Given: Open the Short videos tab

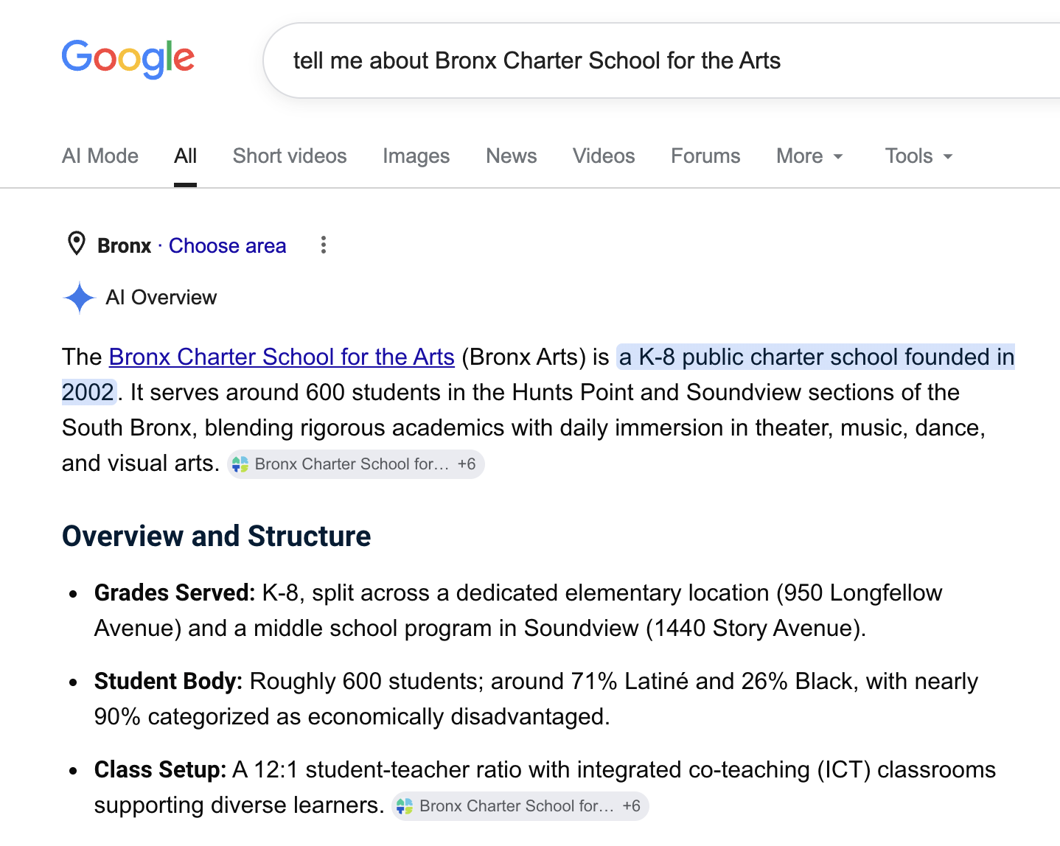Looking at the screenshot, I should click(x=290, y=156).
